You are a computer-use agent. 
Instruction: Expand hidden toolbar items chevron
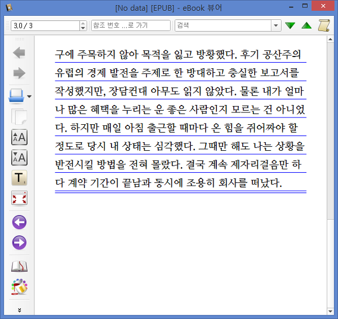click(19, 310)
